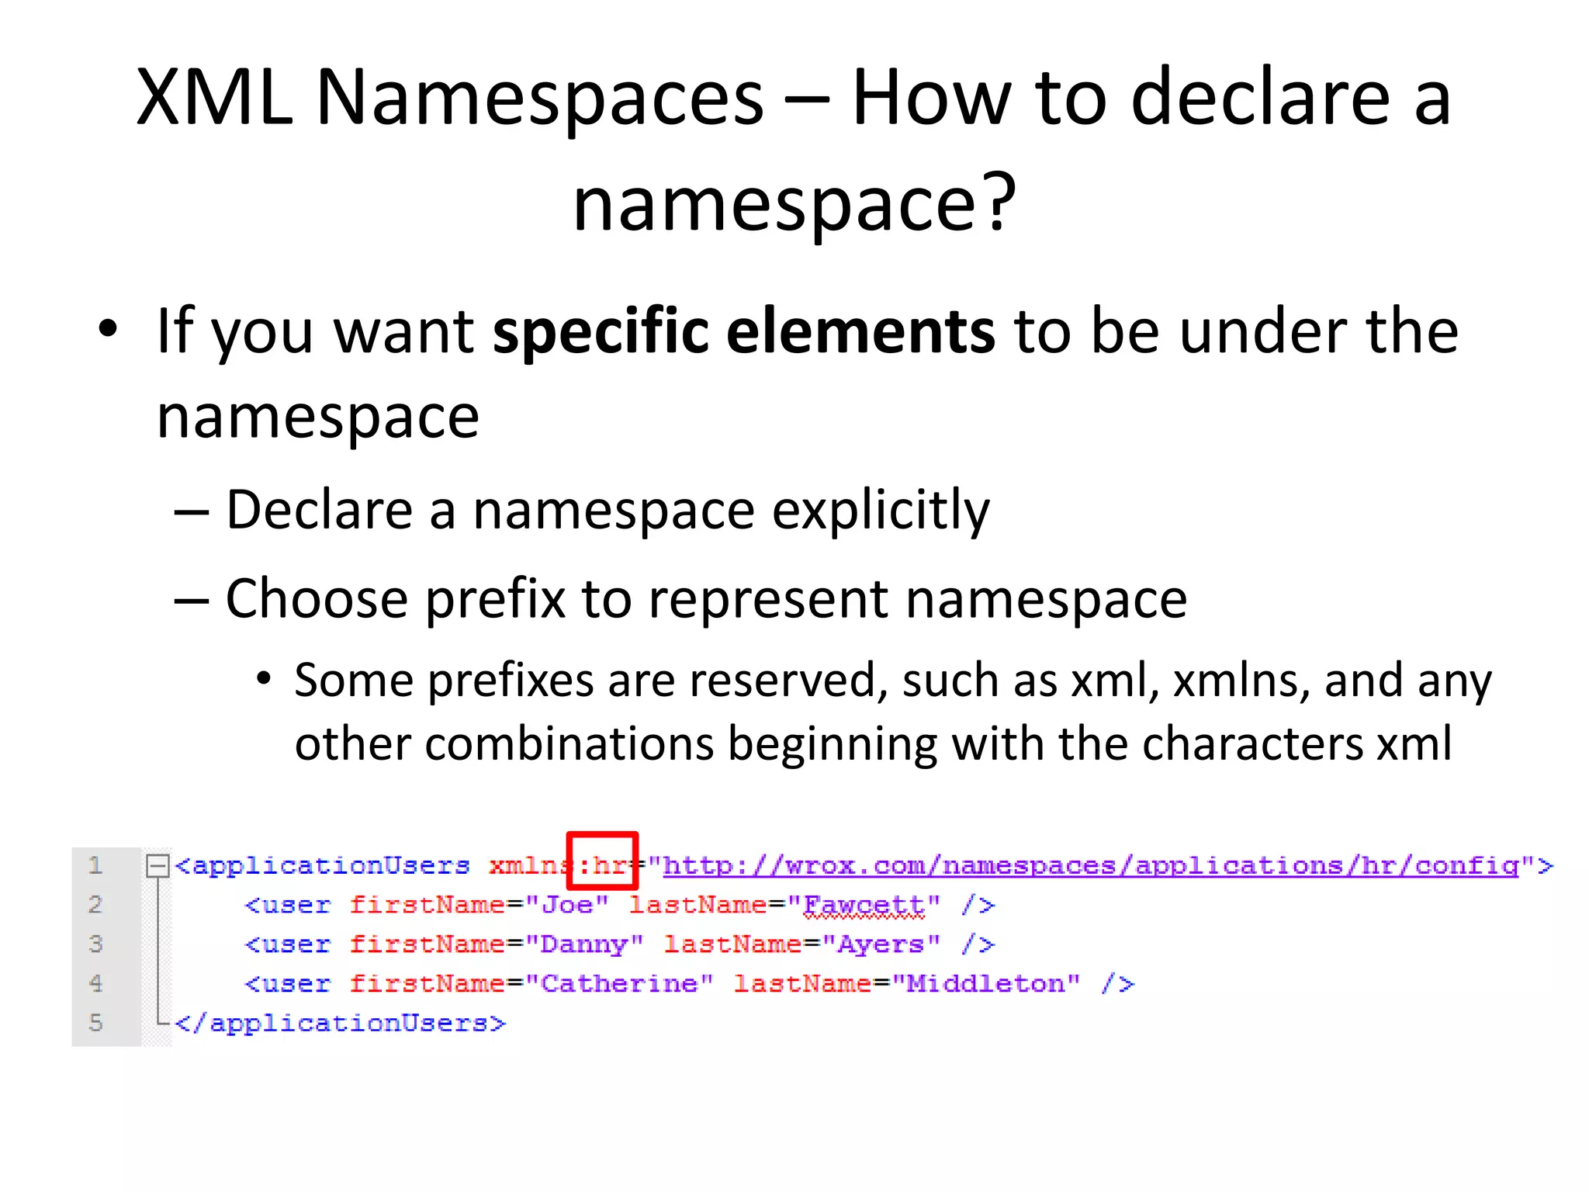The height and width of the screenshot is (1192, 1589).
Task: Click "Choose prefix to represent namespace" bullet
Action: (706, 599)
